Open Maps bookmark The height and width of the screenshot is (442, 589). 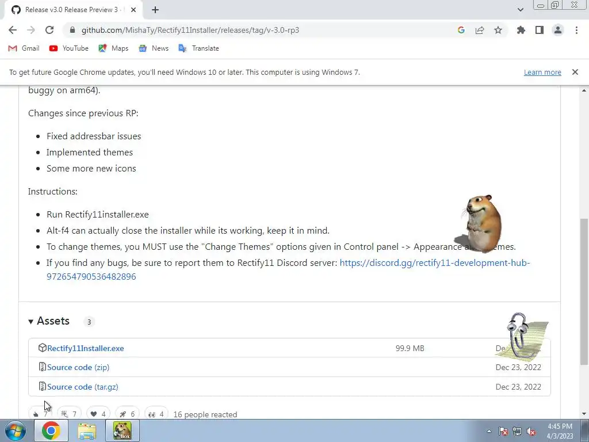(x=113, y=48)
